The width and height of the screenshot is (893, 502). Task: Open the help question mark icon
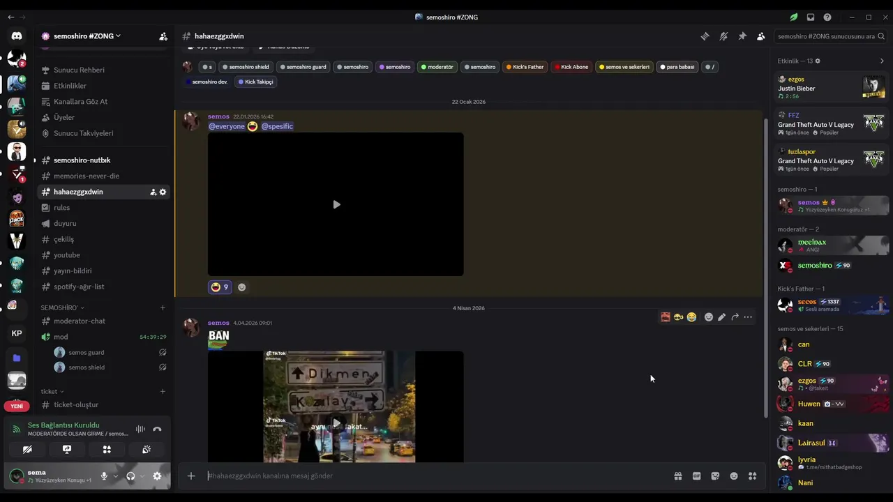[x=827, y=17]
